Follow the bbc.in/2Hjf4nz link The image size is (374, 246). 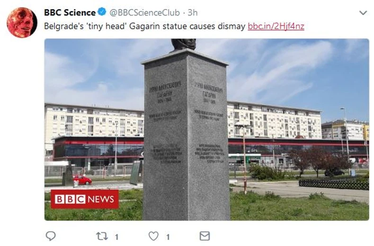tap(276, 26)
